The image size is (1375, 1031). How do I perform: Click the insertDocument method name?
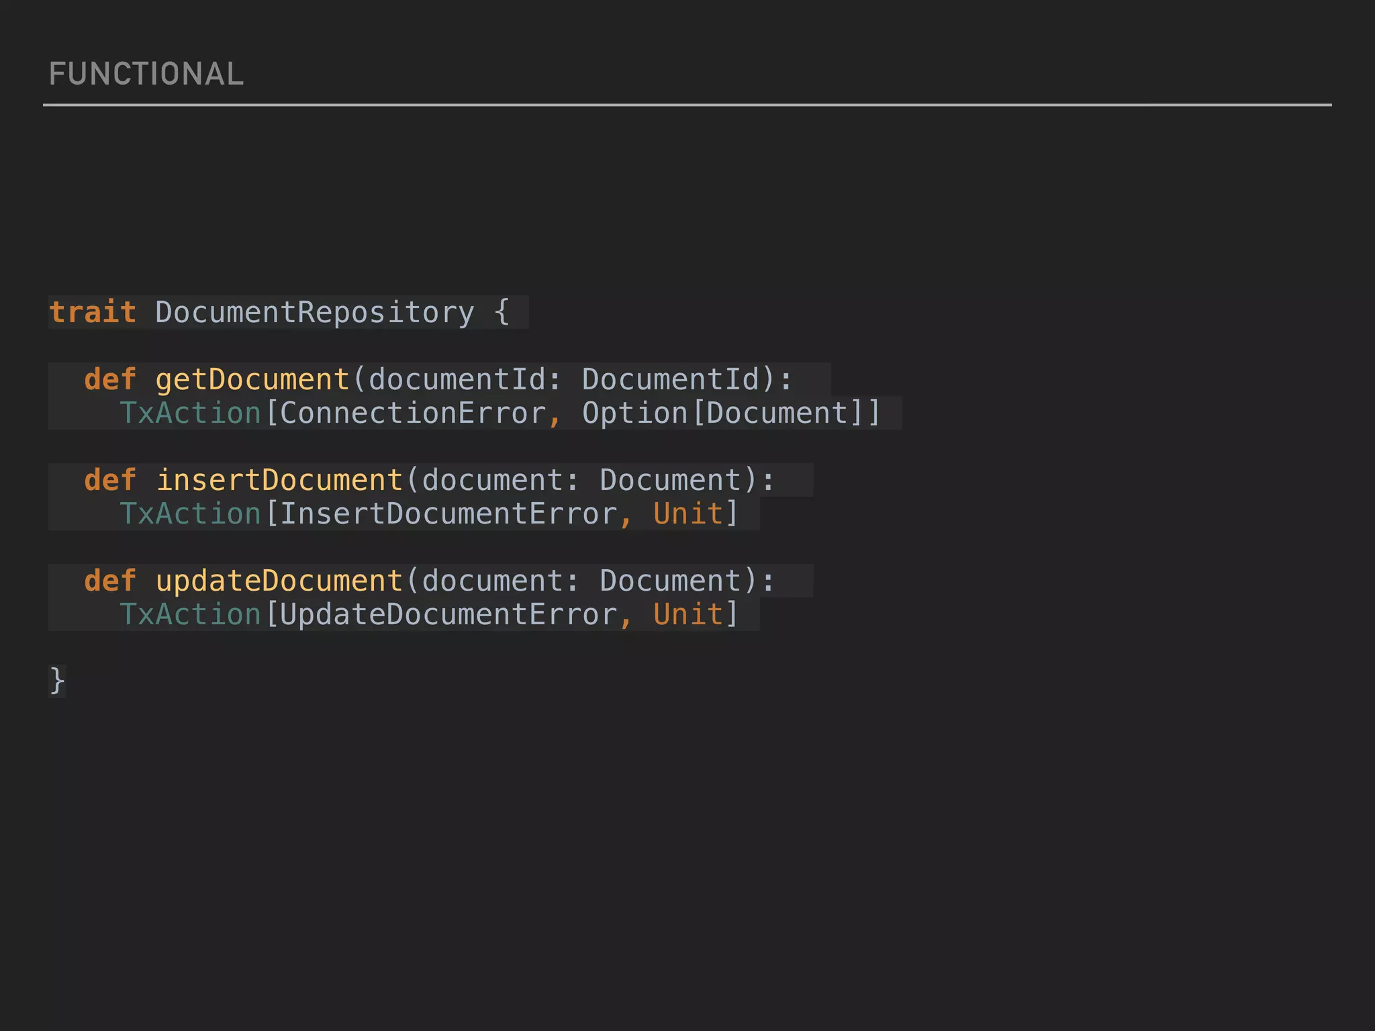click(279, 481)
